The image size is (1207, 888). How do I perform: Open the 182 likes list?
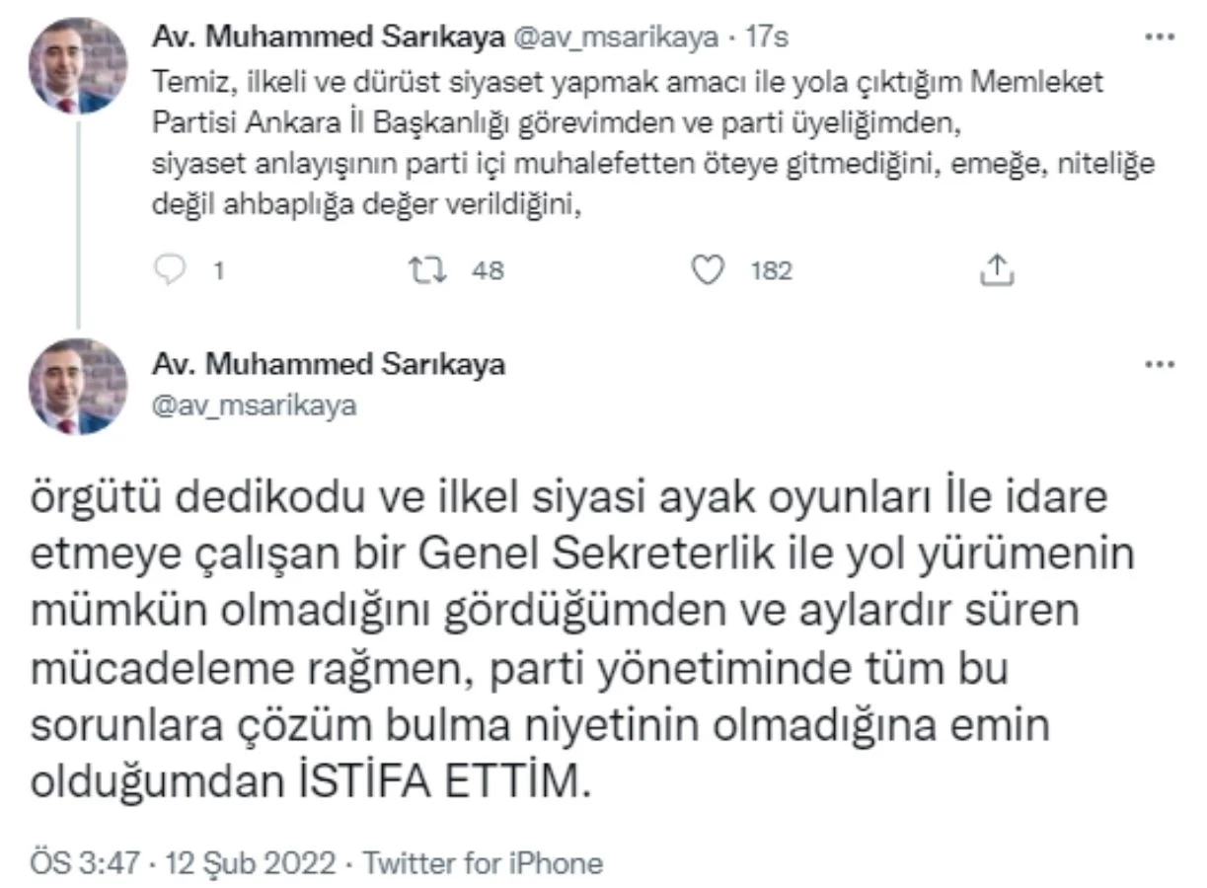click(x=774, y=269)
